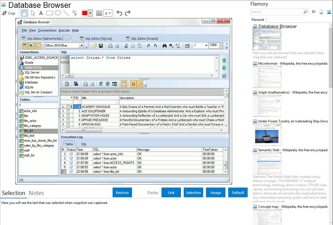Screen dimensions: 333x225
Task: Check the checkbox for row 5 AFRICAN EGG
Action: (x=68, y=124)
